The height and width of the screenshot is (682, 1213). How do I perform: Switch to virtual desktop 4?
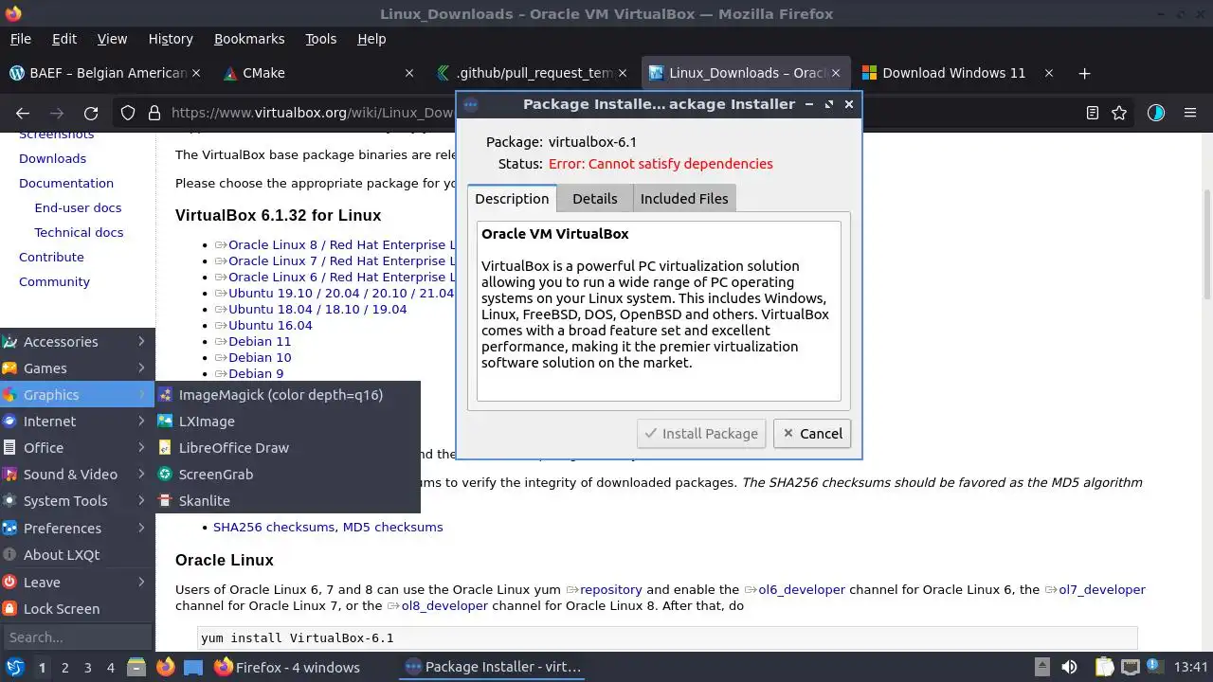pyautogui.click(x=110, y=668)
